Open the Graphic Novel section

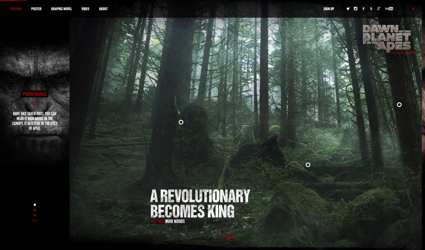pyautogui.click(x=61, y=9)
